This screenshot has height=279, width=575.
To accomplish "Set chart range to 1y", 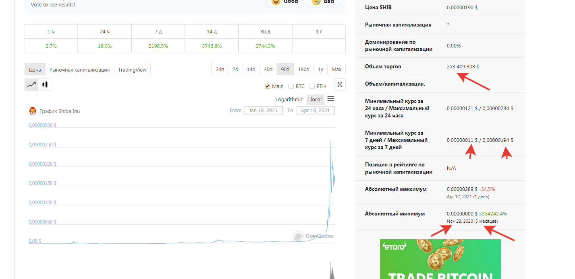I will pos(320,69).
